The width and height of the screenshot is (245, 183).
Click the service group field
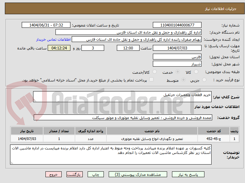pyautogui.click(x=123, y=118)
